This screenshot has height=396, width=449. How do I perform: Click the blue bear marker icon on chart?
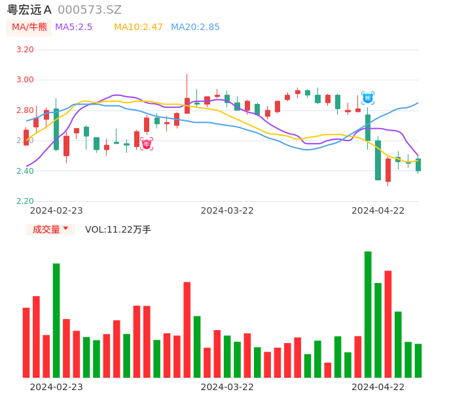click(368, 98)
